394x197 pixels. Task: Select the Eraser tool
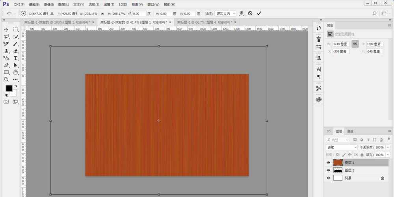coord(16,51)
